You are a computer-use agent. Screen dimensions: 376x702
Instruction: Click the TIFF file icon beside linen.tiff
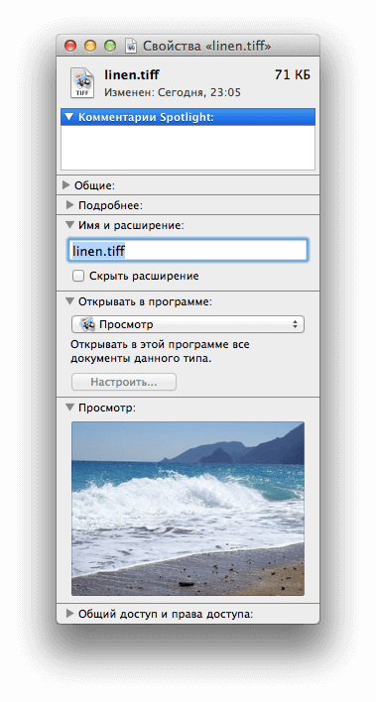(x=82, y=82)
